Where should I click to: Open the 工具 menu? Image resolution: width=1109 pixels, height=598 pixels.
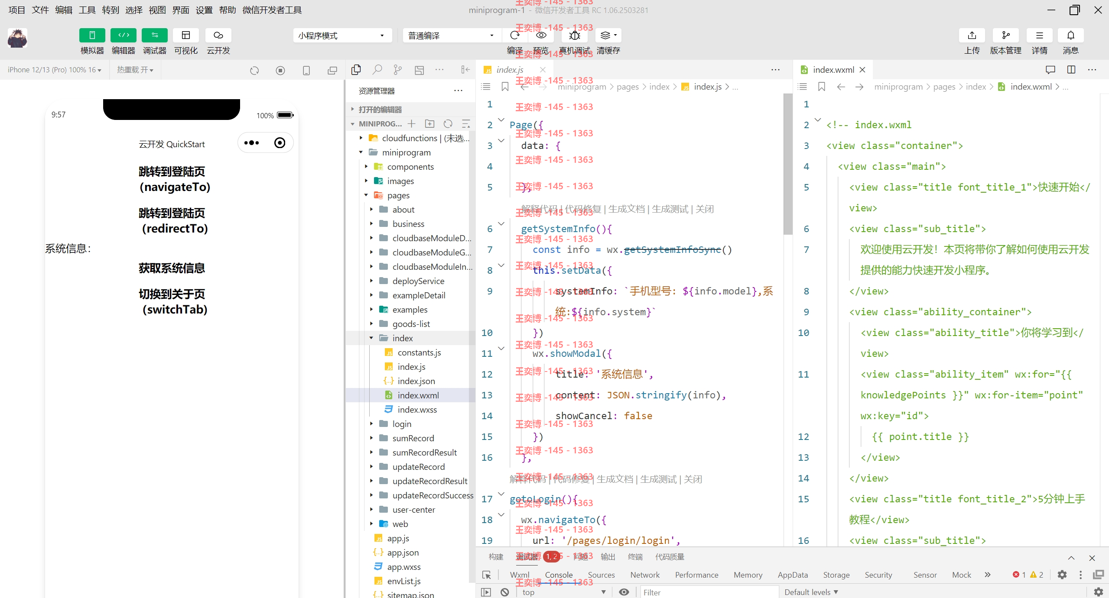point(87,10)
